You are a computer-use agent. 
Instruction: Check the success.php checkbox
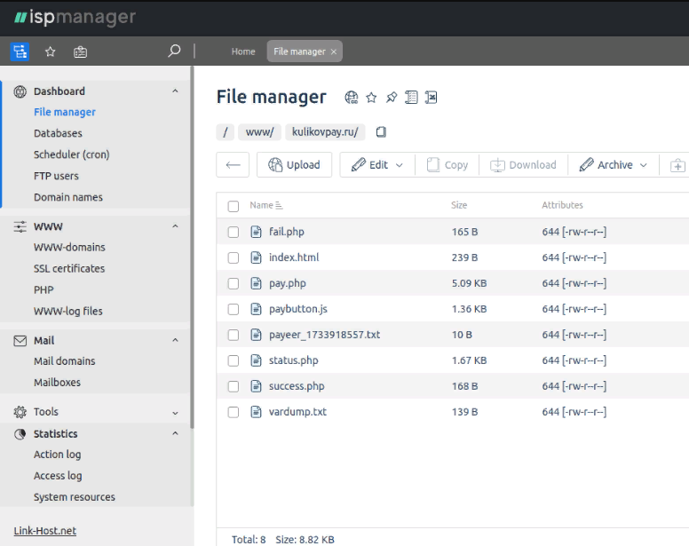point(234,386)
